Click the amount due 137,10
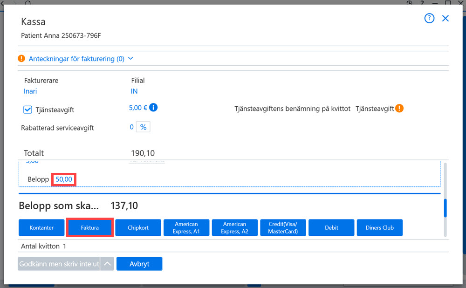Image resolution: width=466 pixels, height=288 pixels. 124,206
